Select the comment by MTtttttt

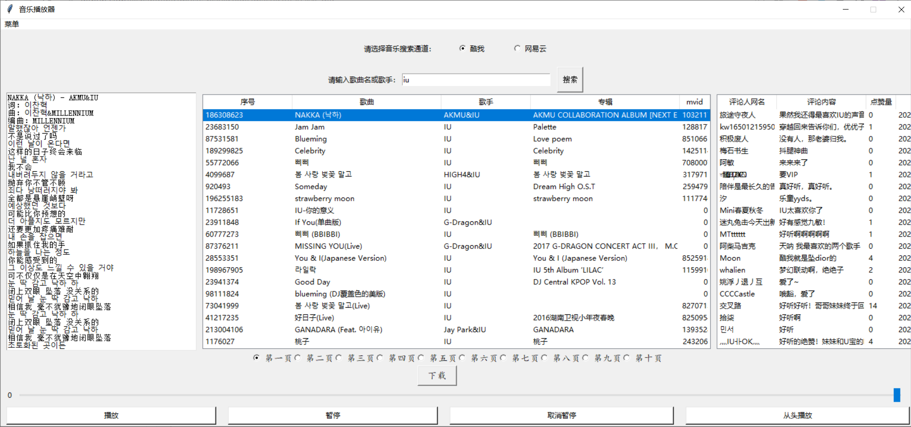814,234
